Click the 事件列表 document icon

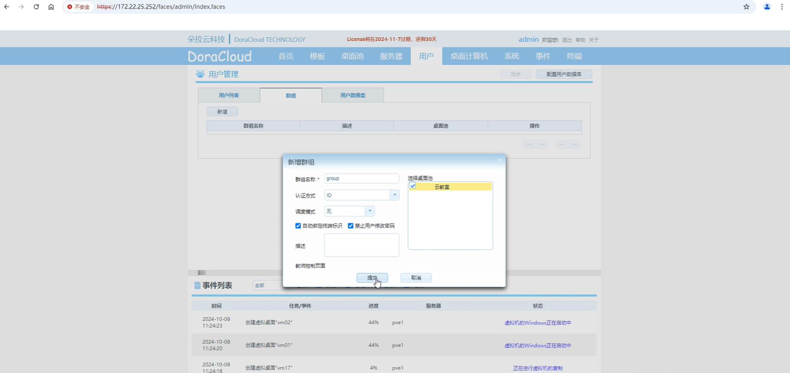[197, 286]
